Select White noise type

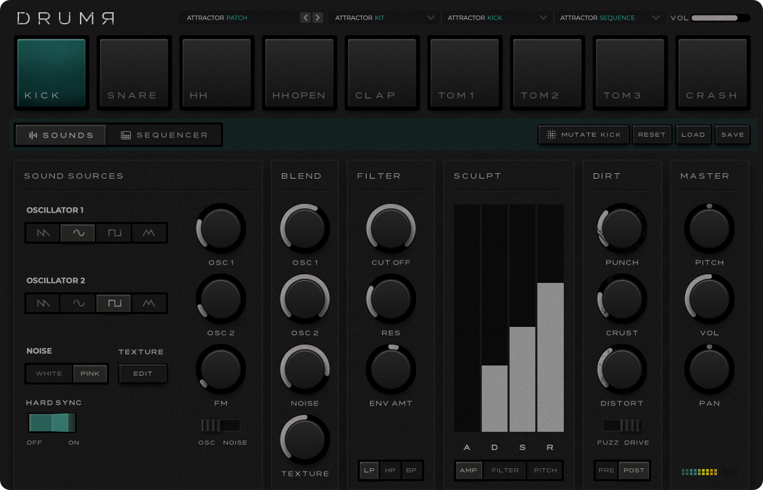point(49,374)
